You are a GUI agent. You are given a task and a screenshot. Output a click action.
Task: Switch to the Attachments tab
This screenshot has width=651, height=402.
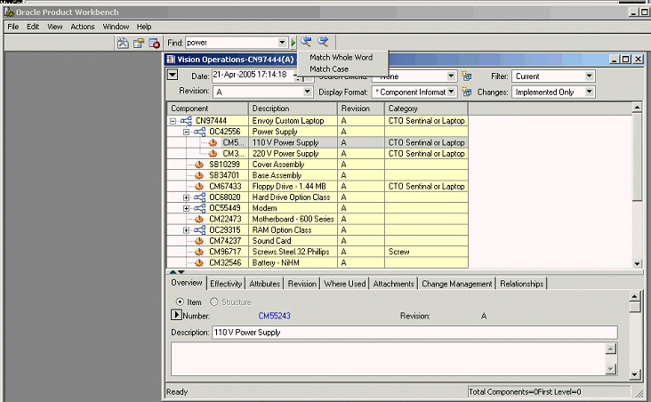[394, 284]
